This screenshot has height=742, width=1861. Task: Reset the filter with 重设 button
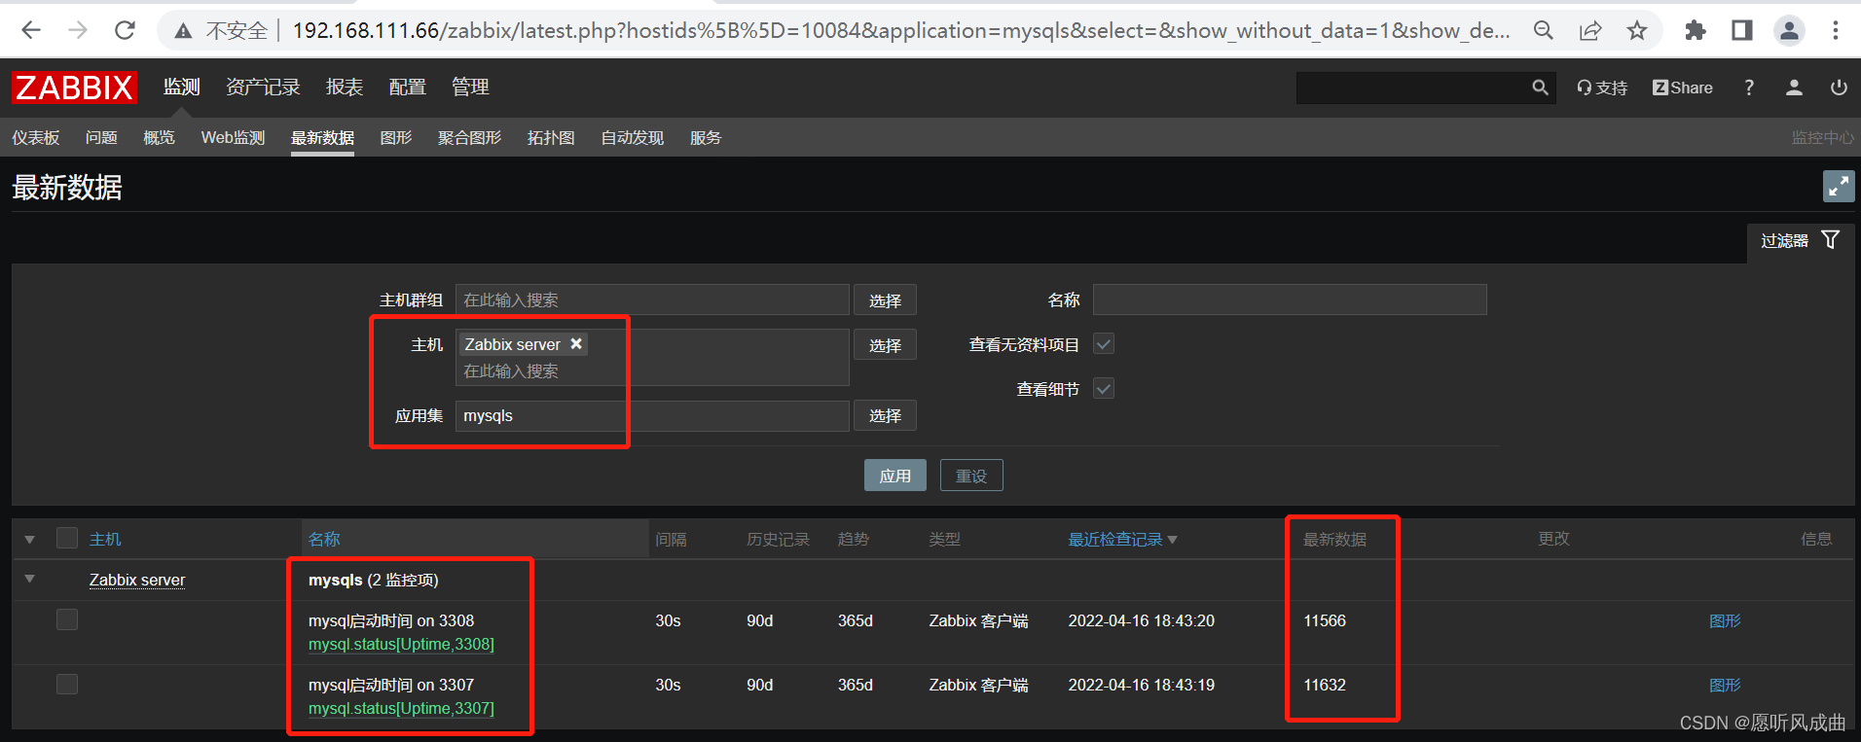[x=971, y=476]
